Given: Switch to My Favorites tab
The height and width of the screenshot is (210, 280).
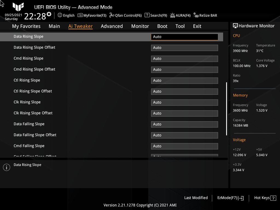Looking at the screenshot, I should point(26,26).
